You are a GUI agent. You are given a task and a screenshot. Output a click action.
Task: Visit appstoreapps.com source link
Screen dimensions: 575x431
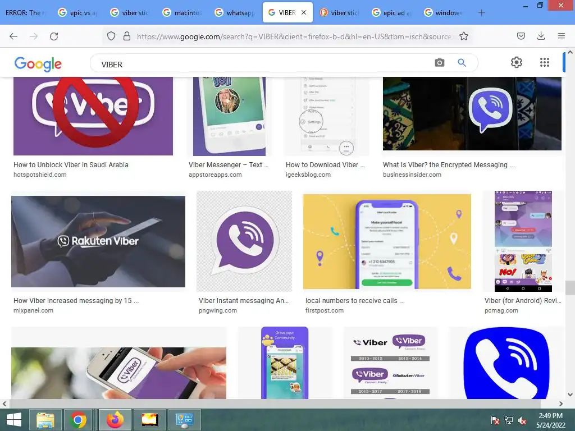tap(215, 175)
